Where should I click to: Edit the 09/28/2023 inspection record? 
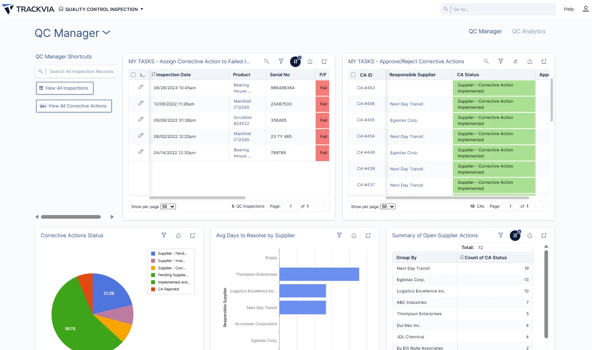(141, 87)
